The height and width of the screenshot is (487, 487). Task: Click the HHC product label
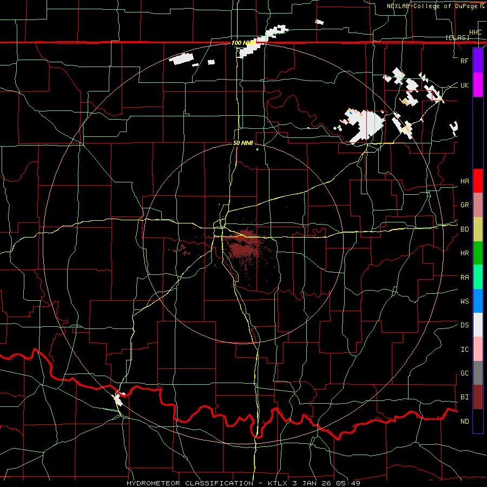(475, 32)
